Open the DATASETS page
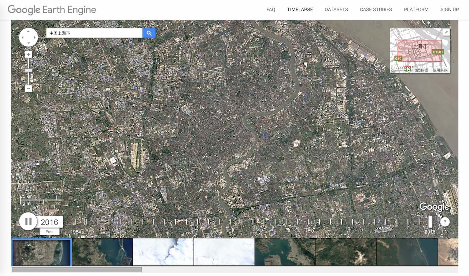This screenshot has width=469, height=276. [336, 10]
